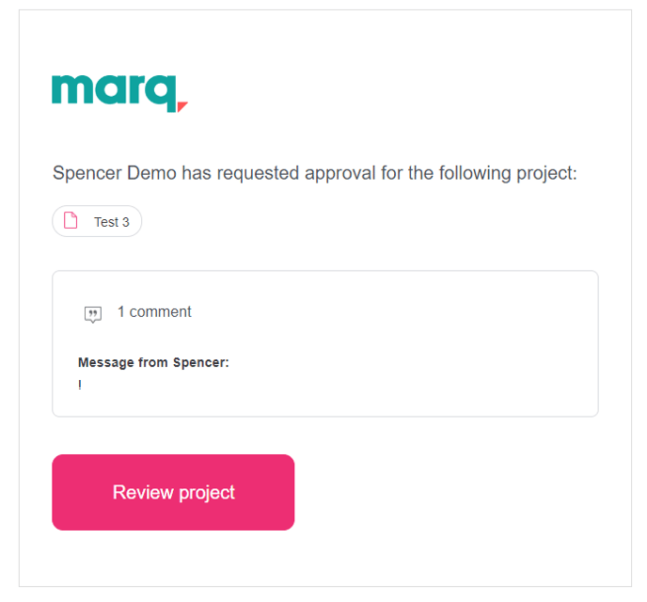This screenshot has width=647, height=602.
Task: Click the exclamation mark message text
Action: pyautogui.click(x=80, y=385)
